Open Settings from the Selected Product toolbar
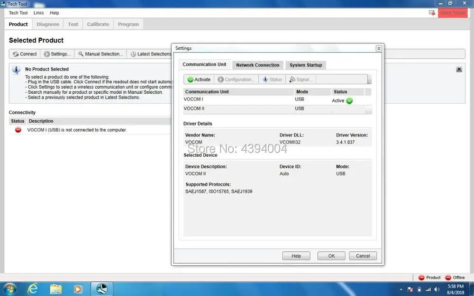 point(57,54)
